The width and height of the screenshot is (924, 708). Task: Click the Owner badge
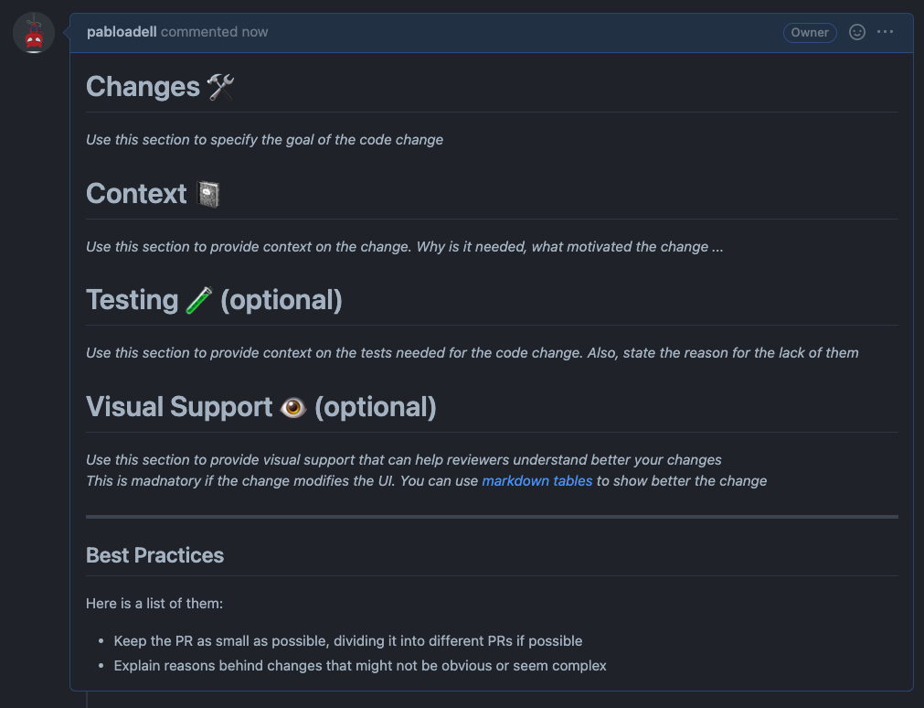[x=809, y=32]
